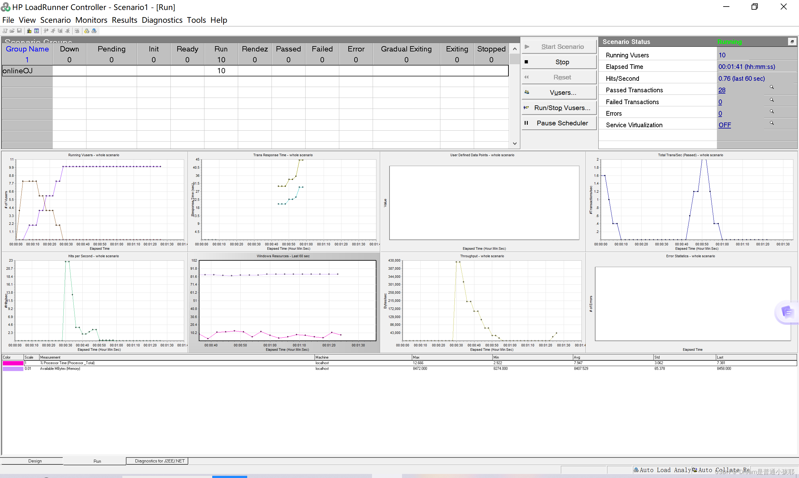Click the yellow Analysis rings toolbar icon
This screenshot has width=799, height=478.
pos(87,31)
